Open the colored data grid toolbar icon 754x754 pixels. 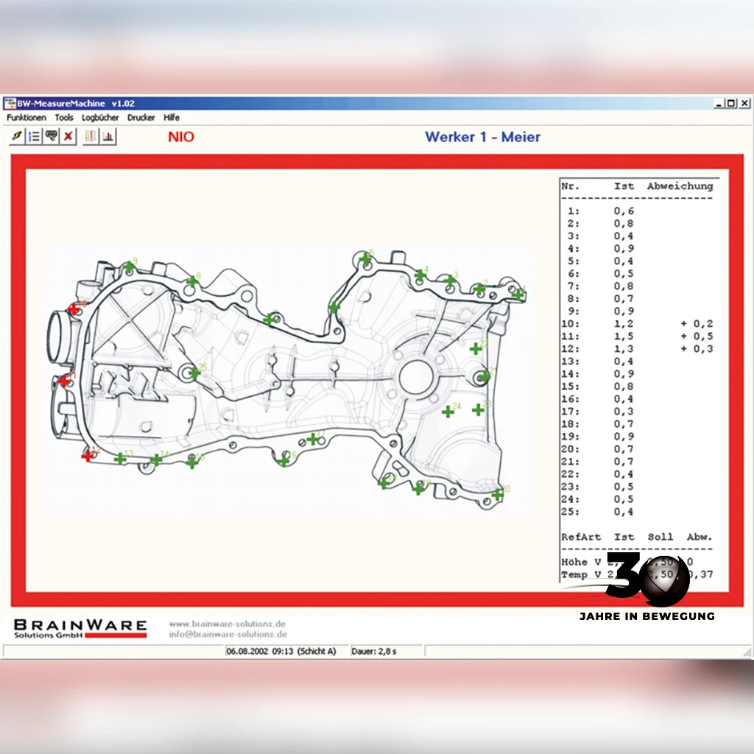click(91, 136)
